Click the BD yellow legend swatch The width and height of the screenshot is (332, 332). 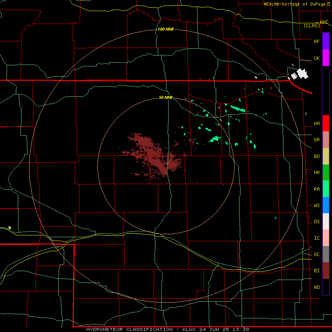coord(326,156)
